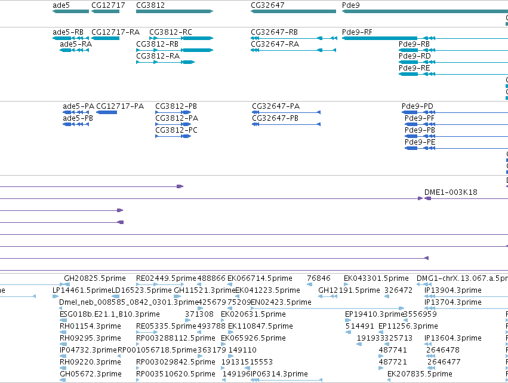Select the CG12717 gene bar

pos(105,11)
